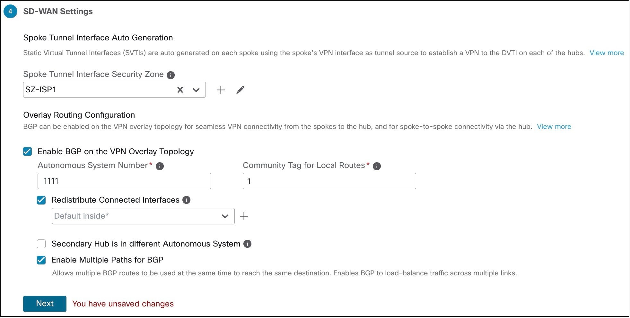Click the Community Tag value field

(x=329, y=181)
